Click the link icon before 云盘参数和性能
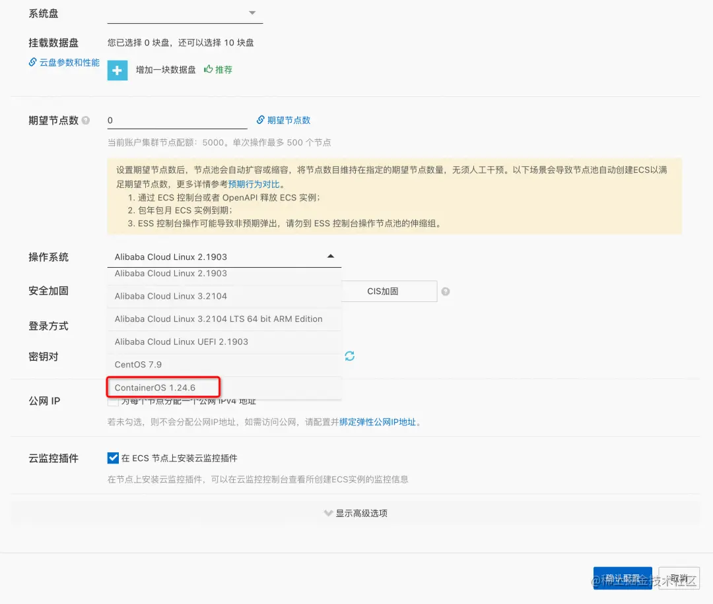This screenshot has height=604, width=713. [32, 62]
